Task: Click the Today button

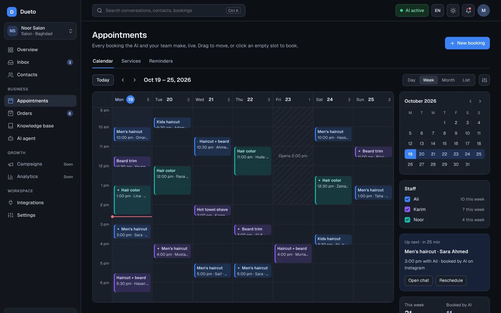Action: tap(103, 80)
